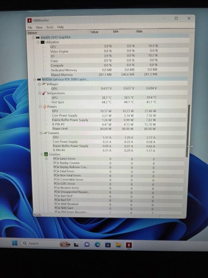Click the Voltages lightning icon
This screenshot has width=208, height=278.
44,84
